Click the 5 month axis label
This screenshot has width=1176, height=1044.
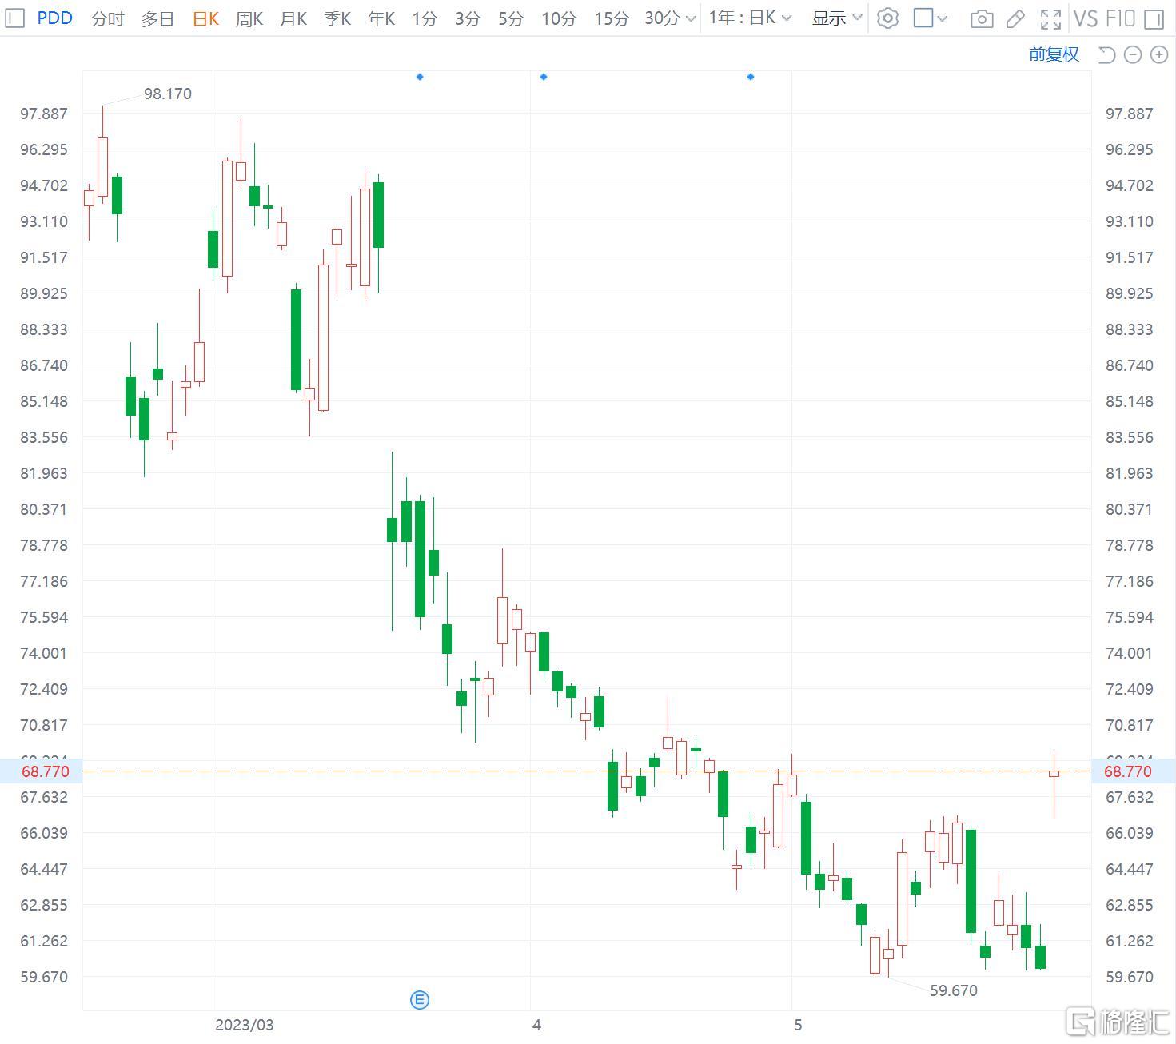(797, 1025)
